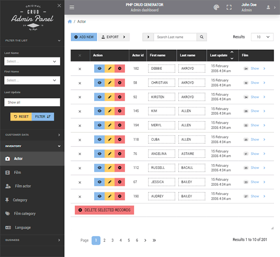280x257 pixels.
Task: Toggle fullscreen mode icon
Action: tap(229, 7)
